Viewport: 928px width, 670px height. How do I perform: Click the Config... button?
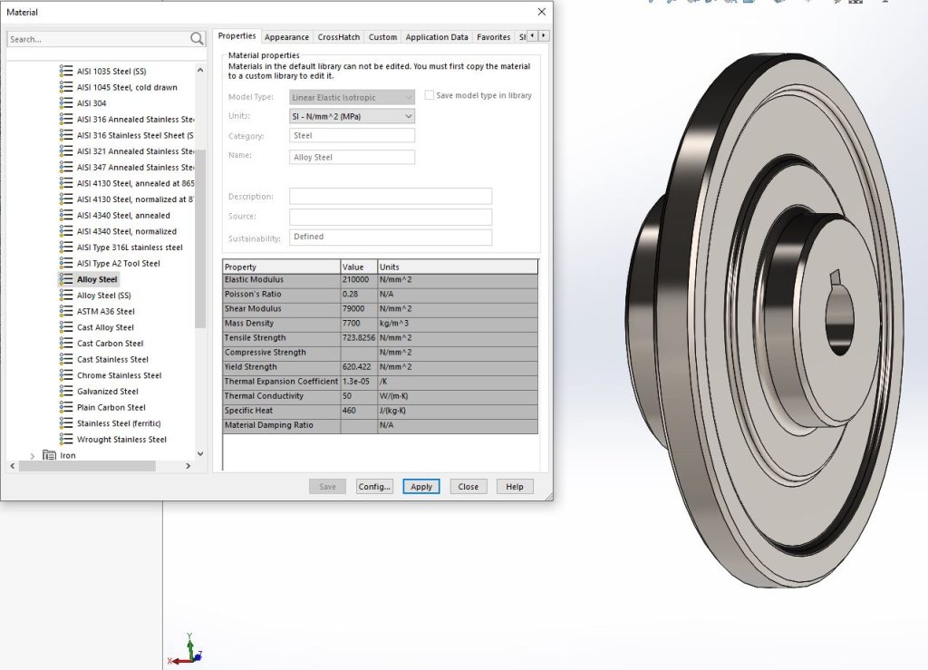374,487
